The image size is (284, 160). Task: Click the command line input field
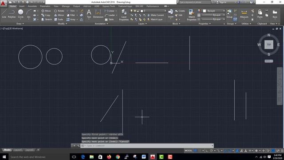tap(147, 146)
